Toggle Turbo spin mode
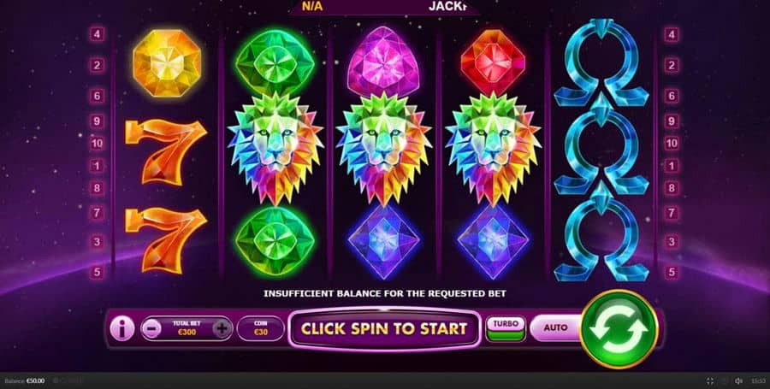Screen dimensions: 770x389 point(506,328)
